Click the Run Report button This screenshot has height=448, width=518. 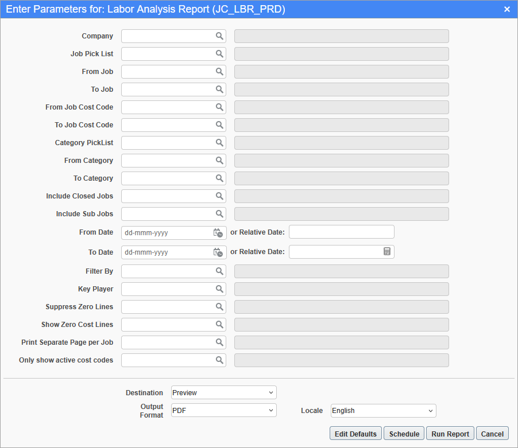tap(450, 433)
